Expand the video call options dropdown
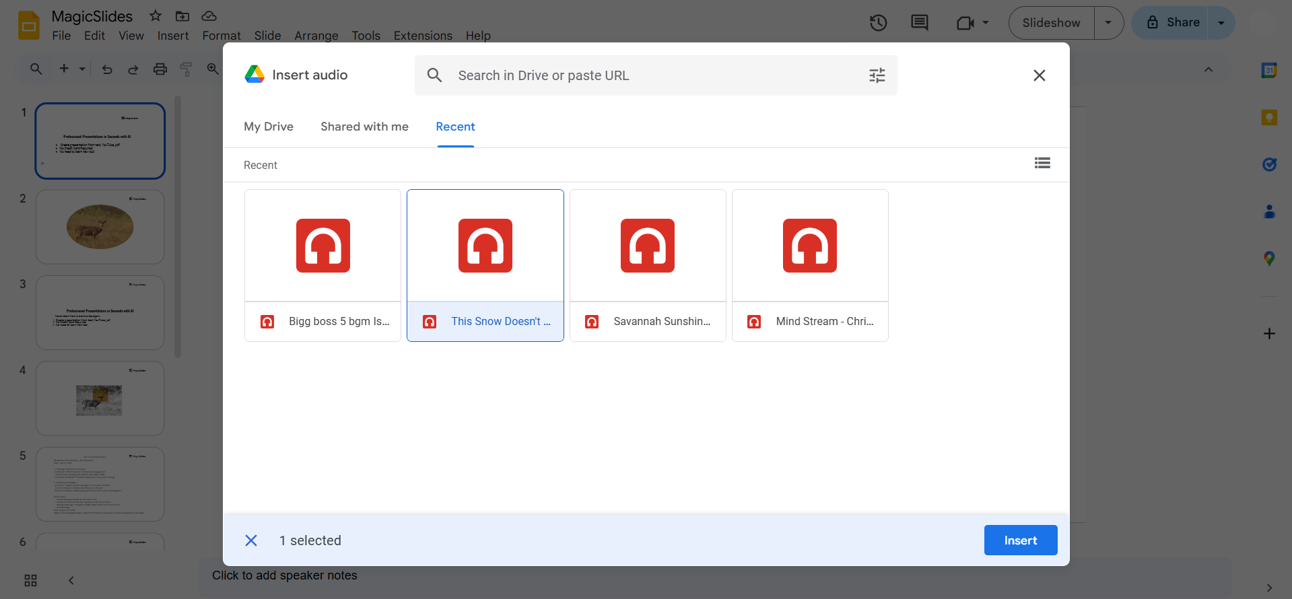 (986, 23)
